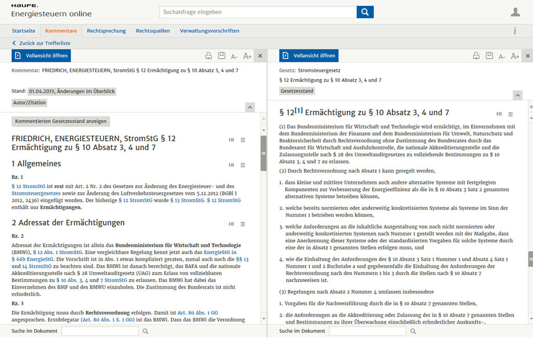Click the 'Gesetzesstand' button
This screenshot has width=533, height=349.
[x=297, y=91]
